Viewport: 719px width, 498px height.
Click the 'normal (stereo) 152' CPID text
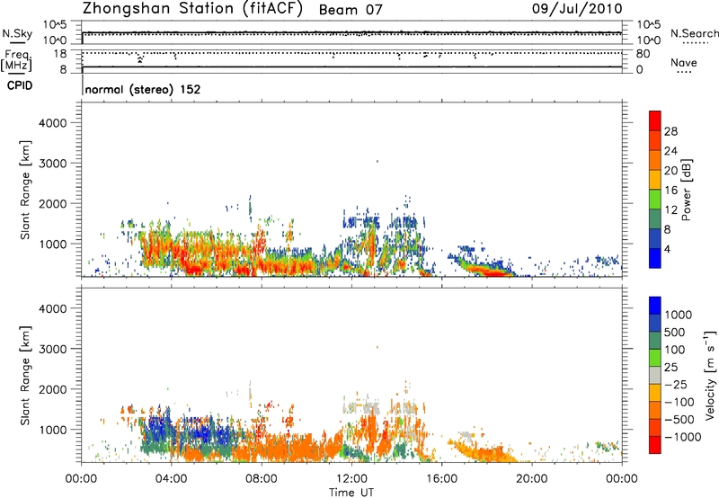click(143, 89)
